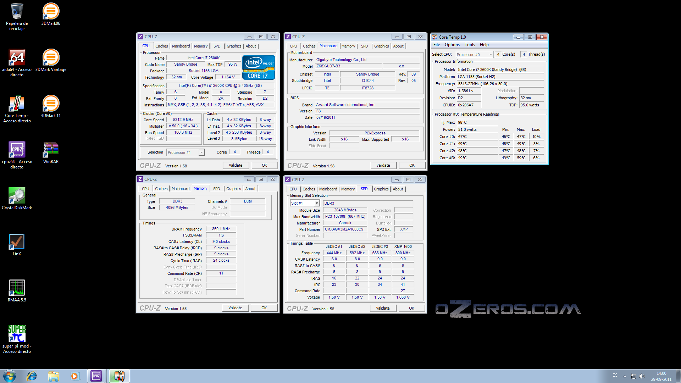Viewport: 681px width, 383px height.
Task: Open About tab in Mainboard CPU-Z window
Action: point(398,46)
